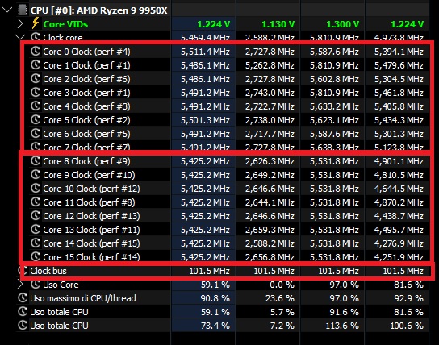This screenshot has width=439, height=345.
Task: Click the 5,501.3 MHz value of Core 5
Action: tap(205, 120)
